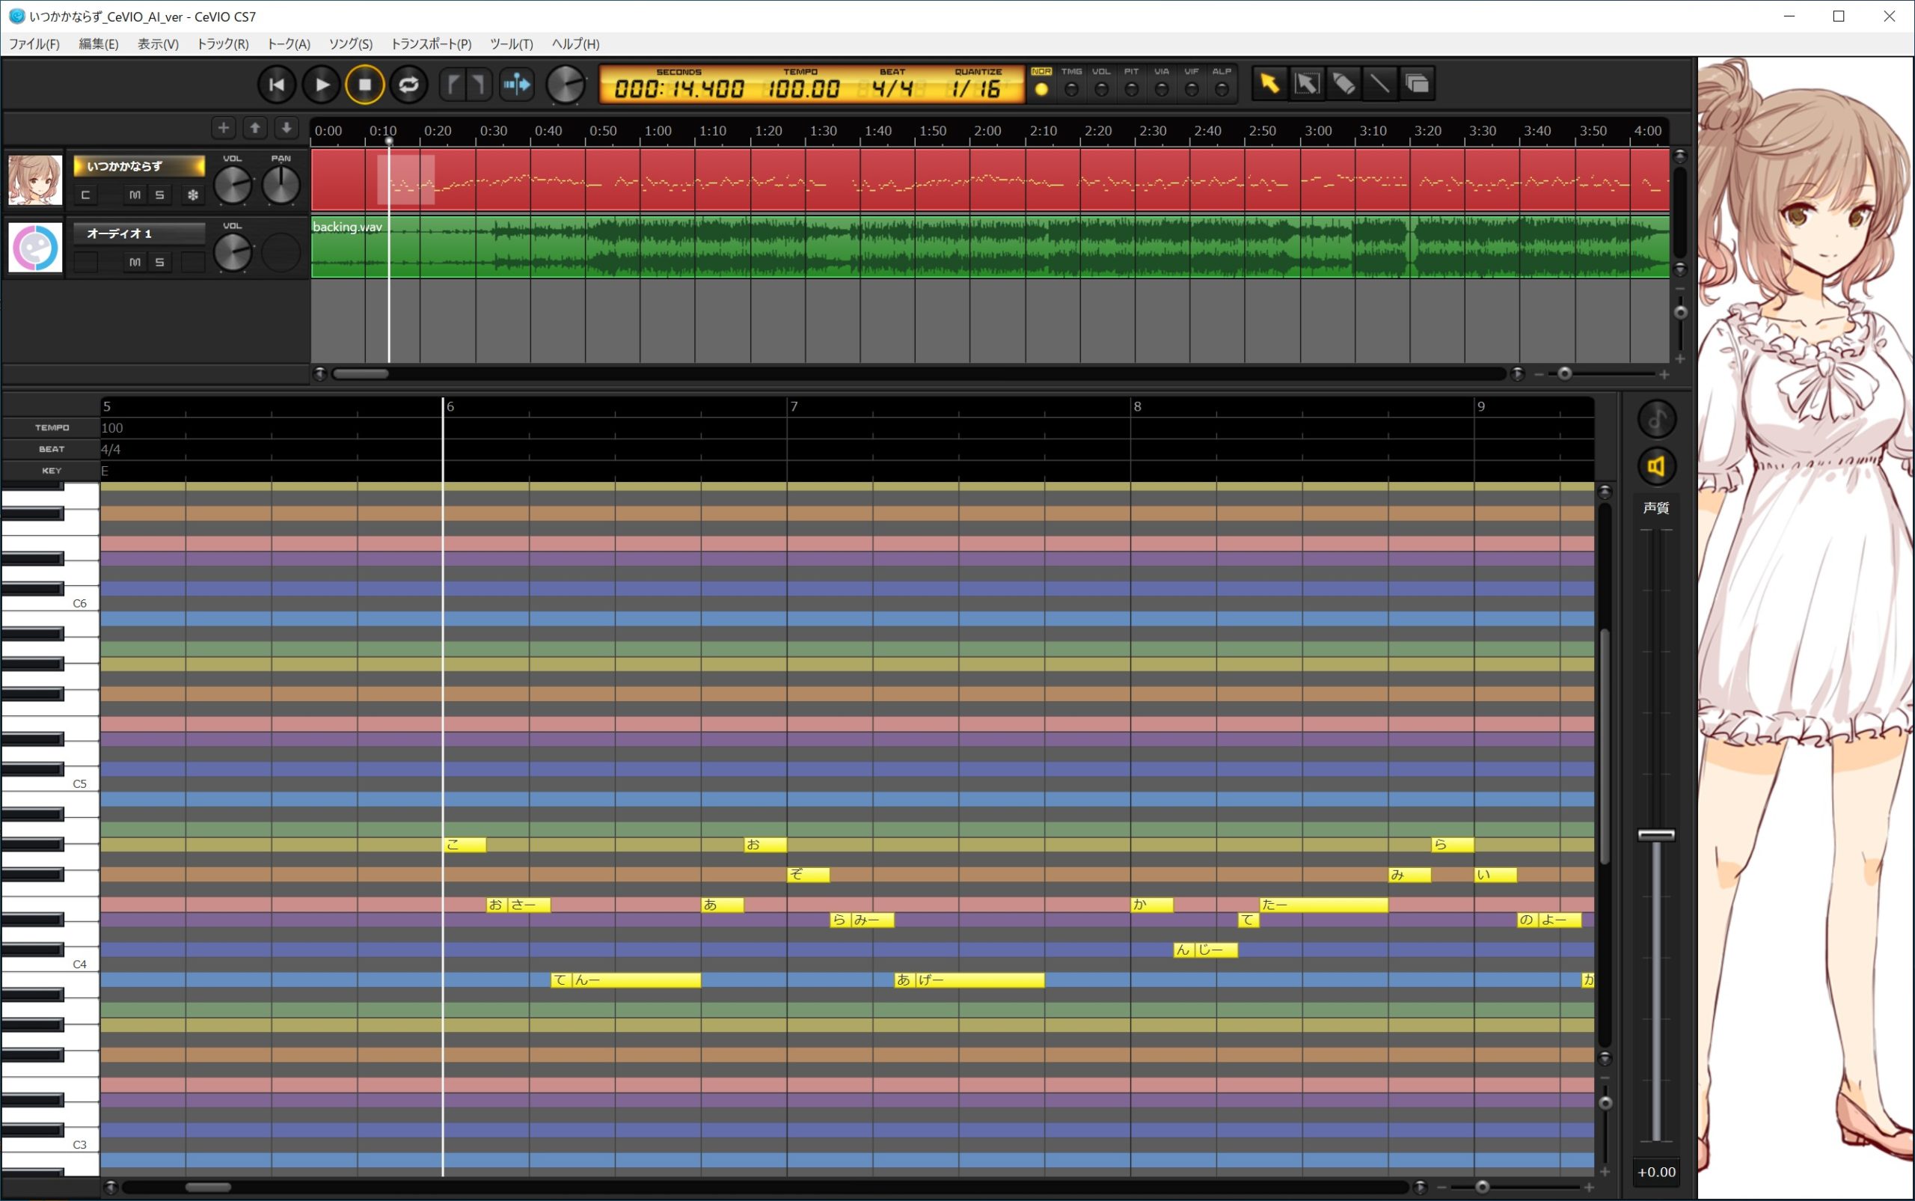Click the VOL knob on the いつかかならず track
This screenshot has width=1915, height=1201.
(x=233, y=185)
